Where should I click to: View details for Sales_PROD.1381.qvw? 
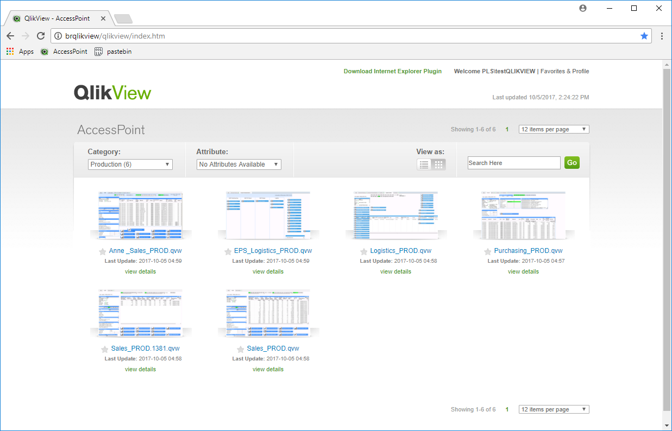(x=140, y=369)
